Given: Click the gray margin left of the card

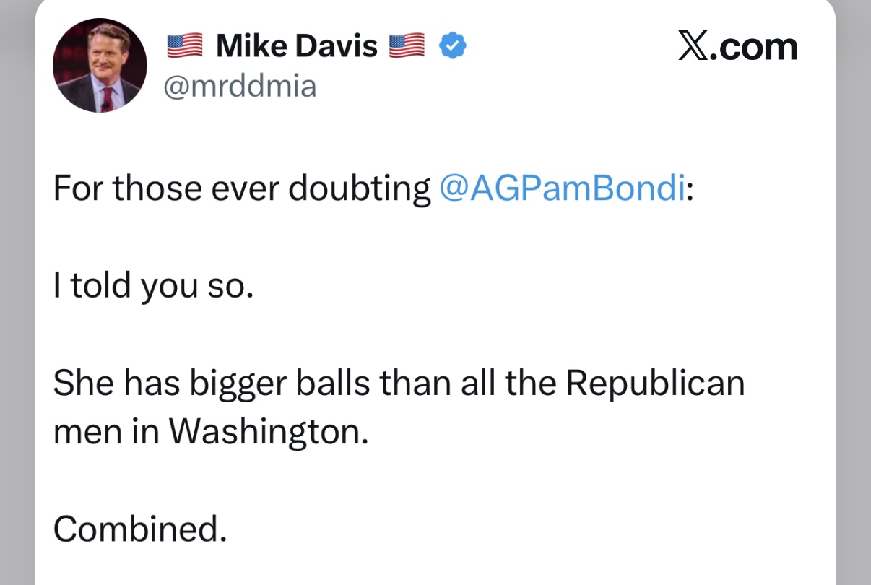Looking at the screenshot, I should [17, 292].
